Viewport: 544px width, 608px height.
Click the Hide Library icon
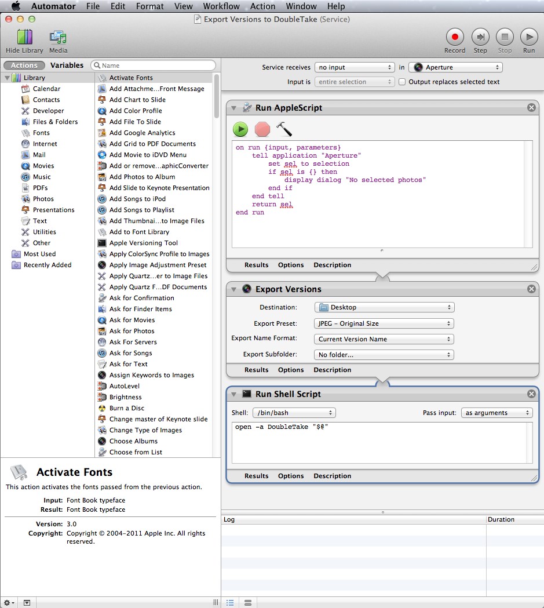coord(25,37)
